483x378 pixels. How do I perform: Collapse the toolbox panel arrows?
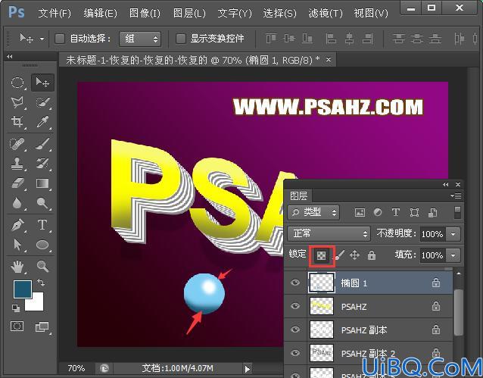pos(10,56)
